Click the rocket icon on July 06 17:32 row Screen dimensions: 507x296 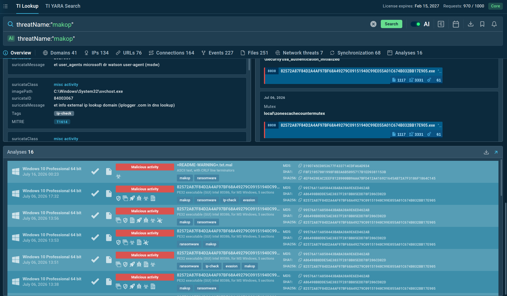point(132,198)
